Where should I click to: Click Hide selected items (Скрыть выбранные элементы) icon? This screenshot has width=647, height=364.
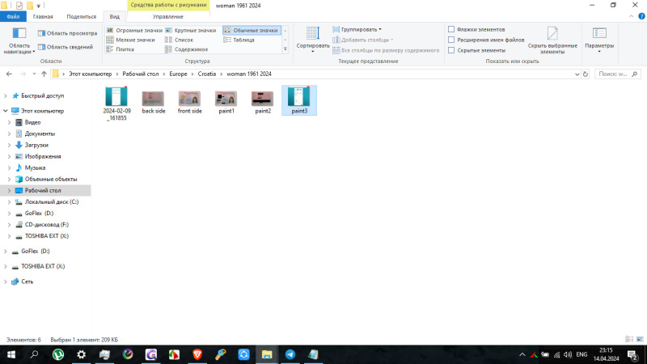click(x=552, y=34)
